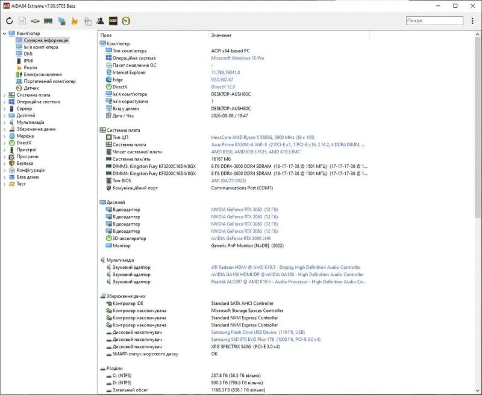The image size is (482, 395).
Task: Open the OSD panel toolbar icon
Action: tap(113, 21)
